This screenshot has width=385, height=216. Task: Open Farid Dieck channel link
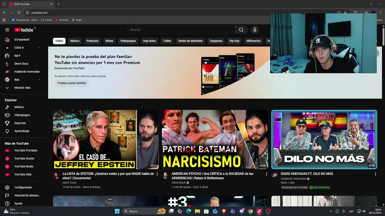[179, 183]
